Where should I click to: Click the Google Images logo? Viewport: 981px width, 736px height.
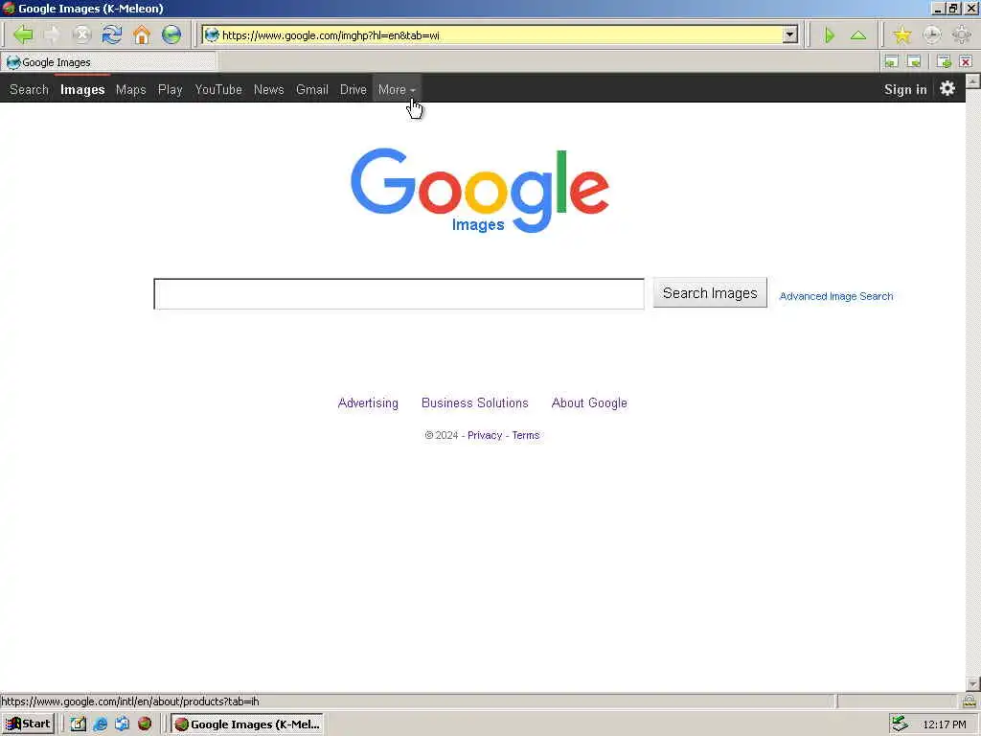pos(479,191)
